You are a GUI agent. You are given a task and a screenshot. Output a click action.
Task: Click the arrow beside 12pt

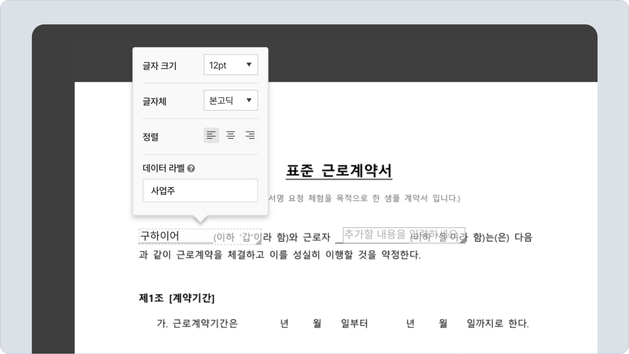(x=249, y=65)
